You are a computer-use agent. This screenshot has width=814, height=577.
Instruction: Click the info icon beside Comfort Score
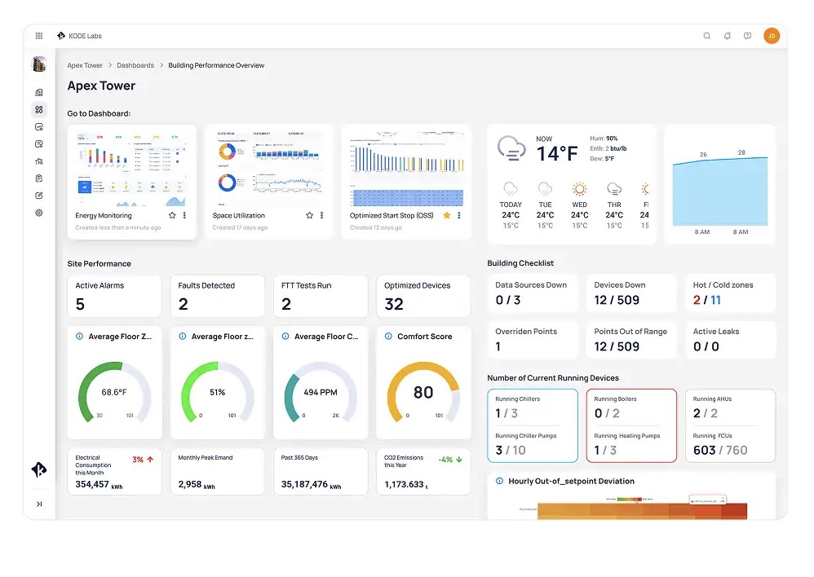coord(388,337)
